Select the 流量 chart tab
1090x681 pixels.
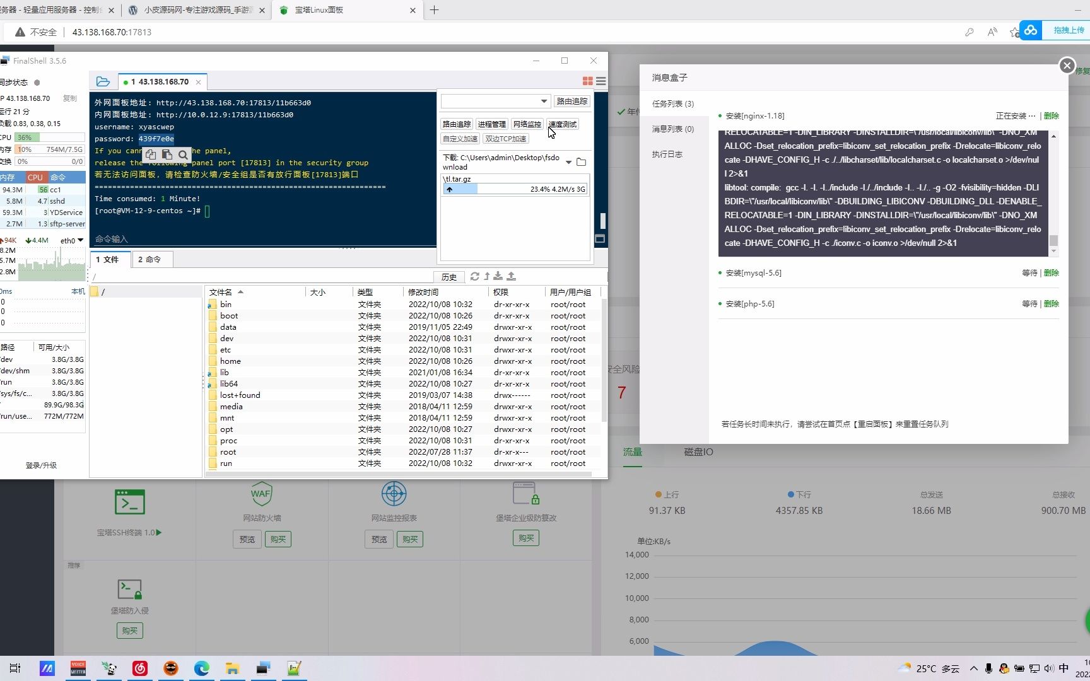coord(633,452)
